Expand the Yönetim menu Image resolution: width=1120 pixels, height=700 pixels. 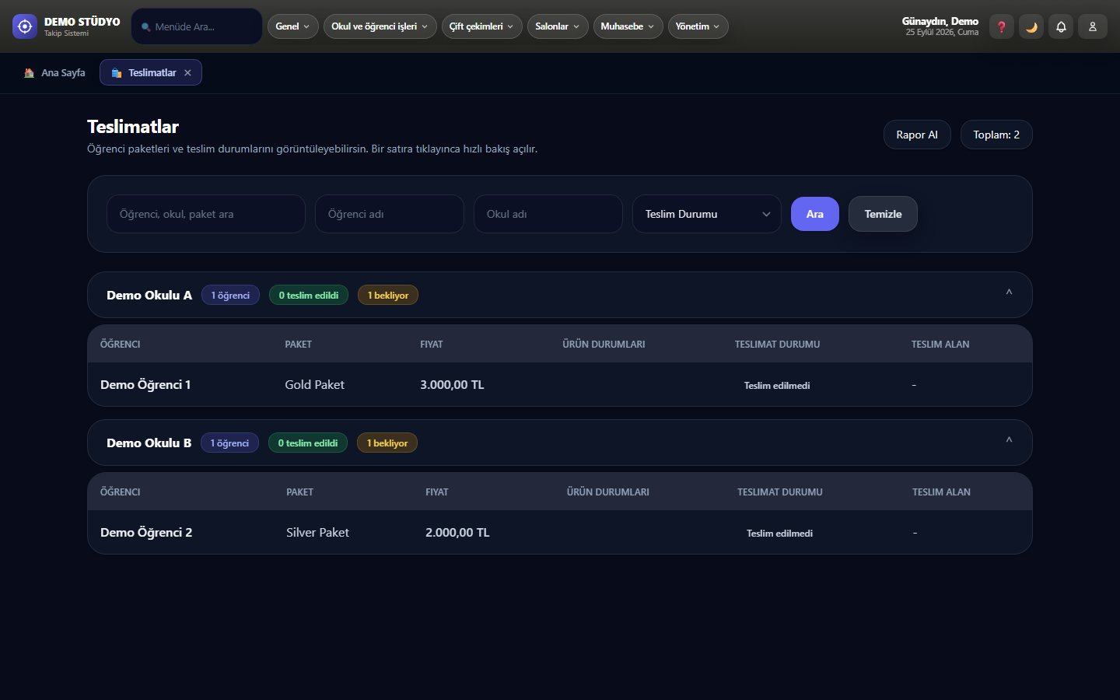[698, 26]
